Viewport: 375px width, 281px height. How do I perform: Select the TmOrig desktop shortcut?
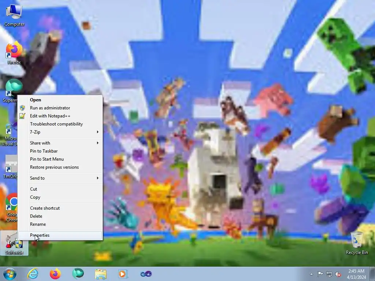click(10, 167)
